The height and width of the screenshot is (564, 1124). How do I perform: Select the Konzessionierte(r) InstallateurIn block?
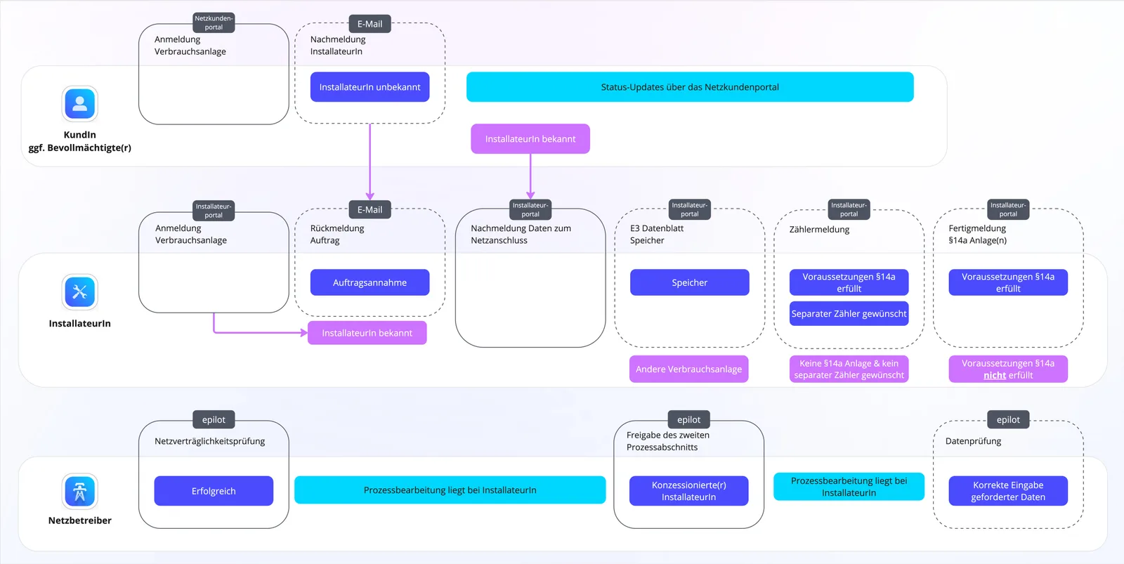pyautogui.click(x=689, y=491)
